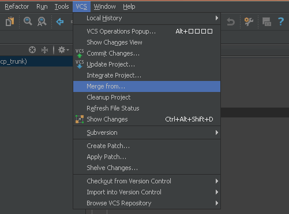Viewport: 289px width, 214px height.
Task: Select Shelve Changes entry
Action: [x=147, y=168]
